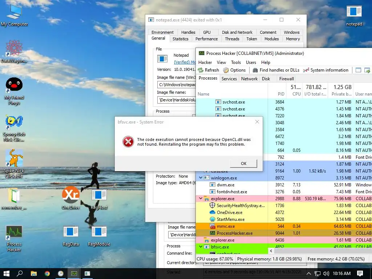Select dwm.exe process row

[284, 185]
